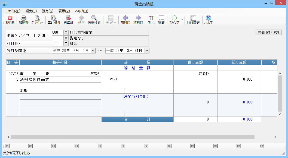Open the ファイル(F) menu
The height and width of the screenshot is (158, 288).
coord(13,11)
